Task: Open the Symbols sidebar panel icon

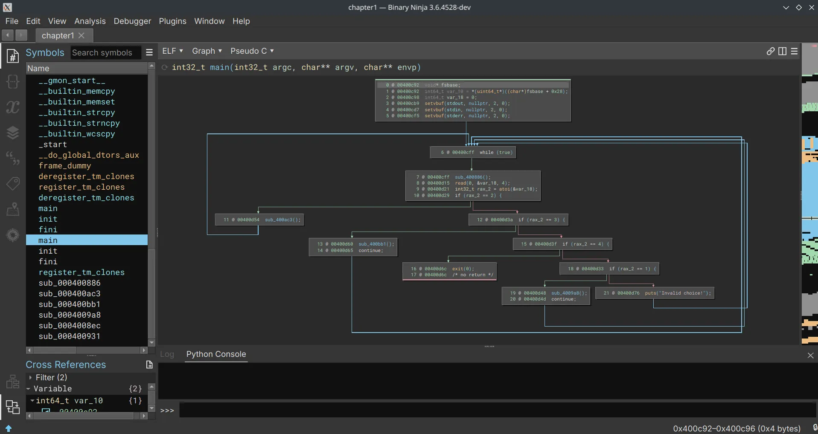Action: [13, 56]
